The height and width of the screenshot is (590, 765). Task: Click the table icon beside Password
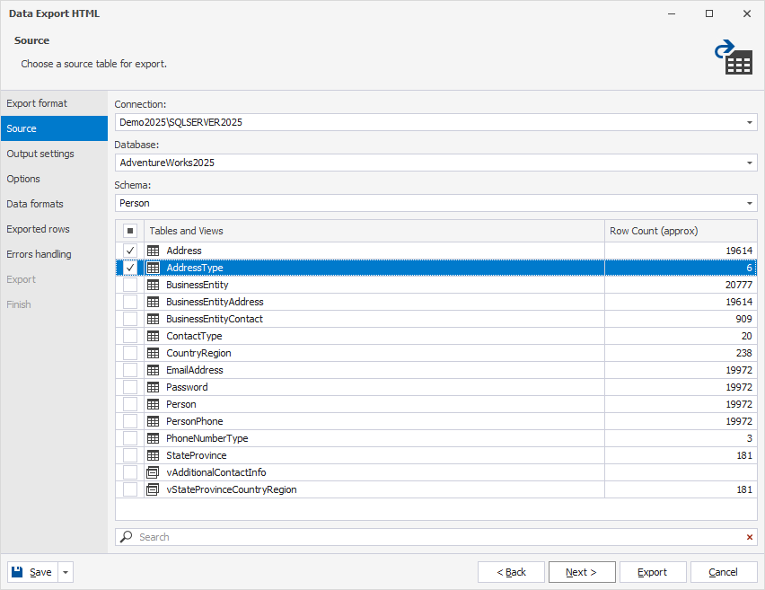click(x=154, y=387)
